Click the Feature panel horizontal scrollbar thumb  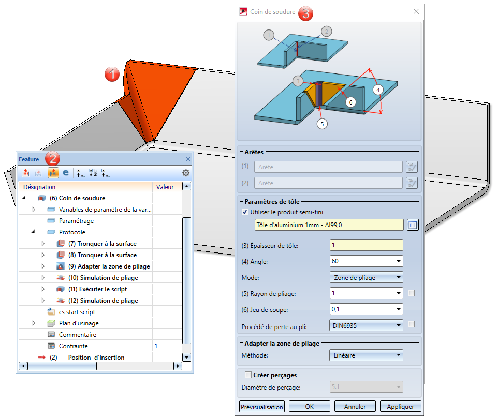coord(62,366)
